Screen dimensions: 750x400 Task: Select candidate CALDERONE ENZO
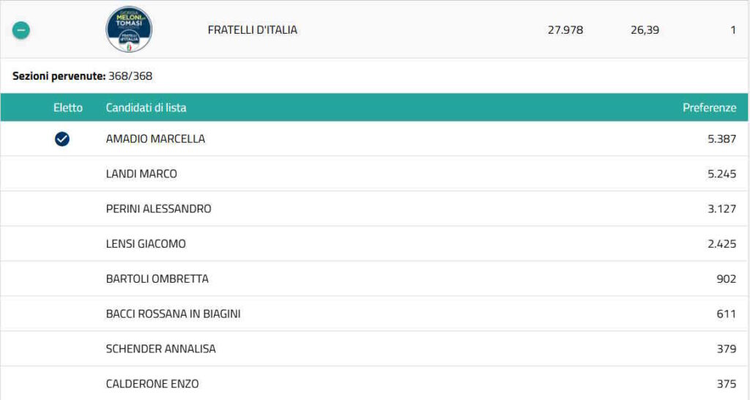[152, 384]
